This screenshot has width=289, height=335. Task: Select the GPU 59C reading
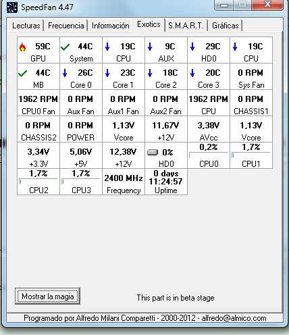[38, 50]
